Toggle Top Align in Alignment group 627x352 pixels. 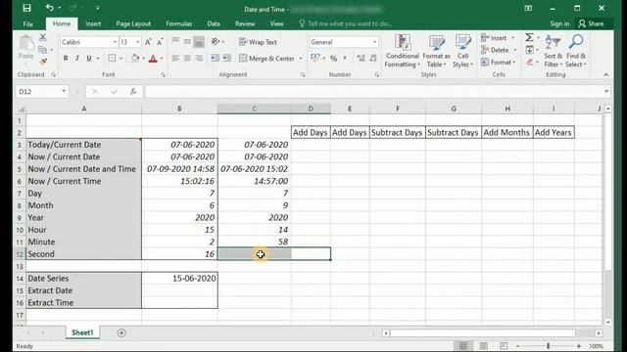(175, 41)
